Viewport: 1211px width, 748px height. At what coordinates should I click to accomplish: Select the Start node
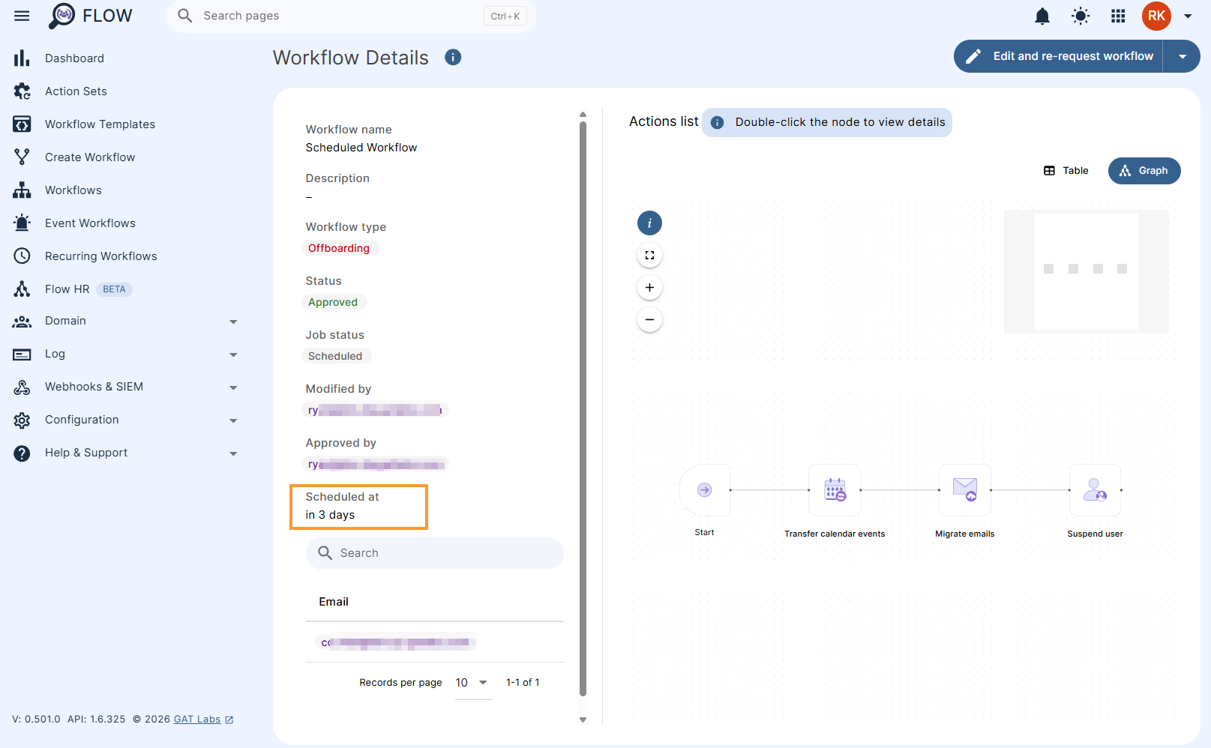tap(704, 490)
